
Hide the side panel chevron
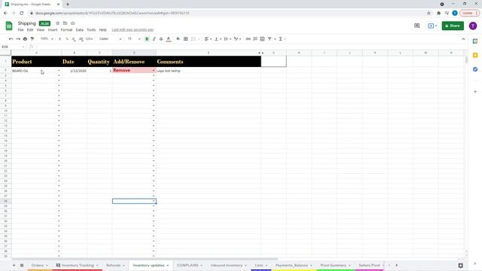tap(475, 263)
